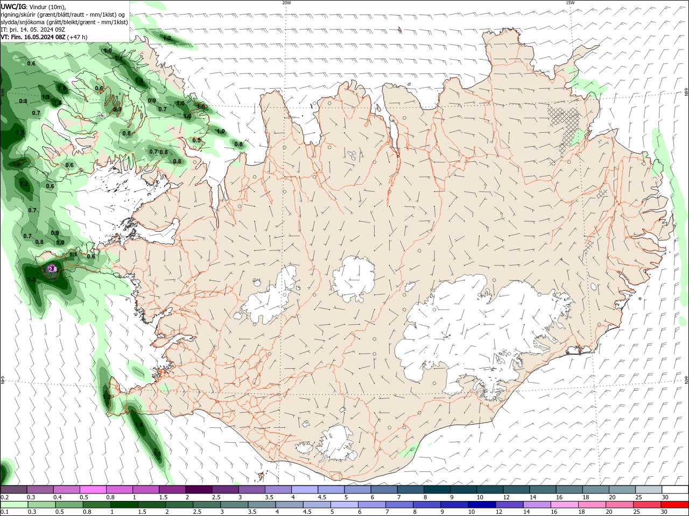Select the '0.1' label on the rain scale
Viewport: 689px width, 516px height.
[4, 512]
